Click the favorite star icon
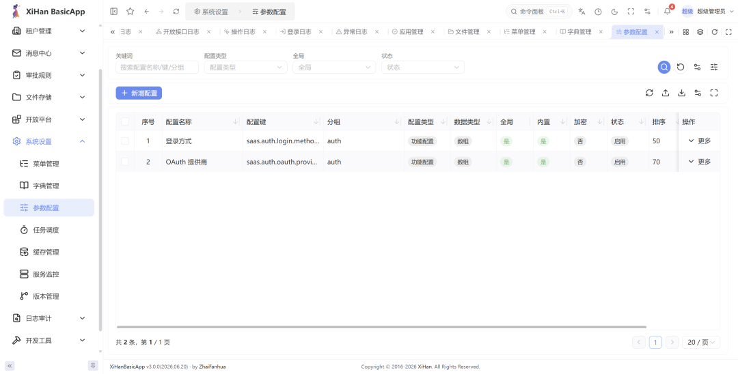Viewport: 738px width, 374px height. click(131, 12)
